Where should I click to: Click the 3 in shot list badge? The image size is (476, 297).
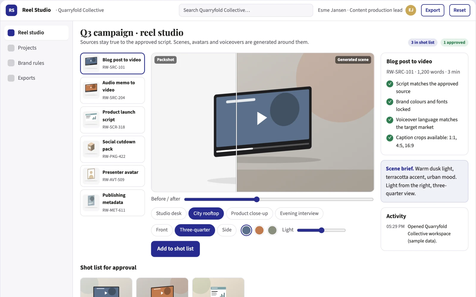pos(422,43)
